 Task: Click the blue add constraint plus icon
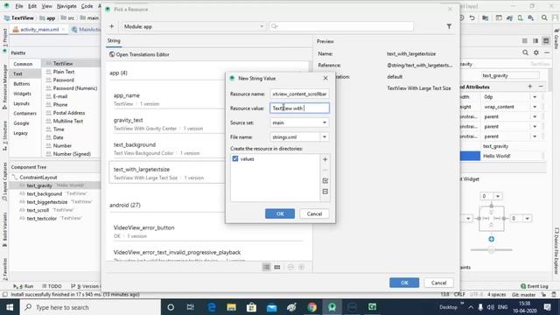click(492, 239)
